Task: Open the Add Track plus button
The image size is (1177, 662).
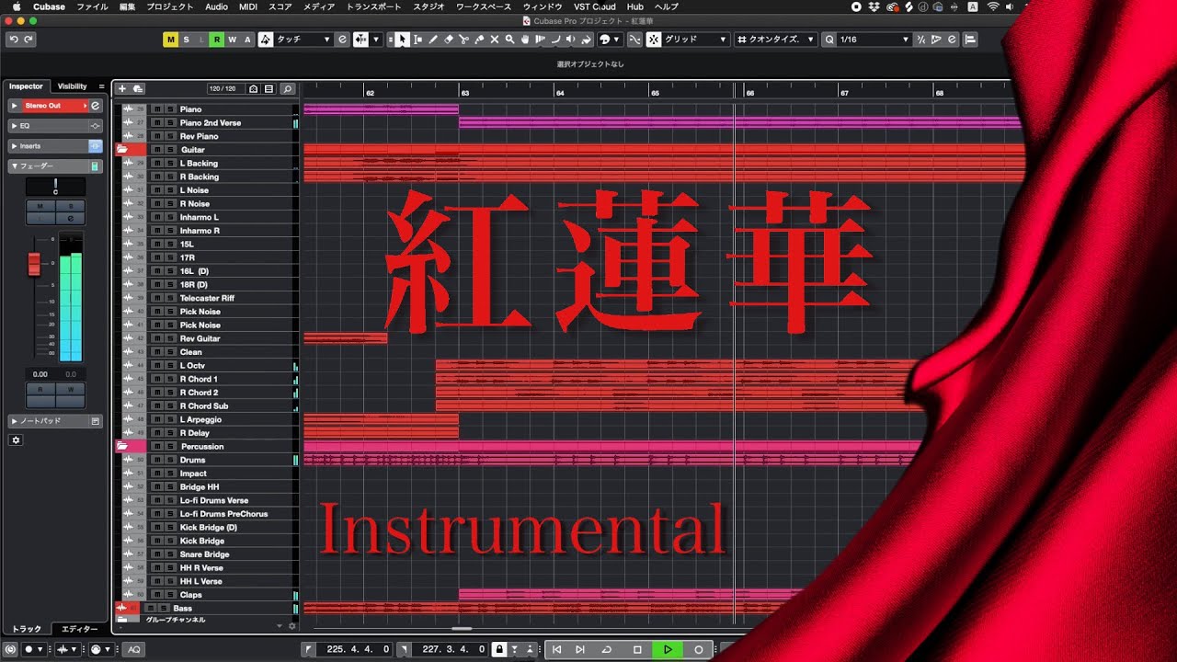Action: click(122, 88)
